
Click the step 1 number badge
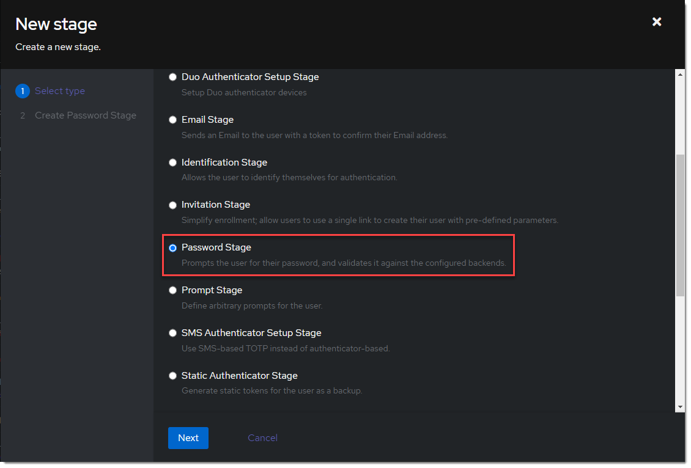[23, 91]
